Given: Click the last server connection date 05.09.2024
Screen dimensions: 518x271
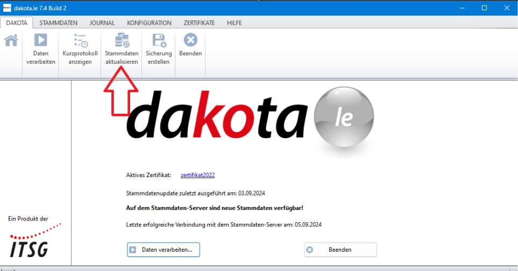Looking at the screenshot, I should tap(308, 224).
